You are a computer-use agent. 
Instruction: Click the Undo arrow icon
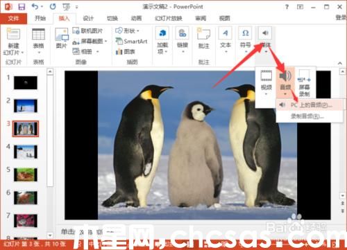tap(35, 6)
